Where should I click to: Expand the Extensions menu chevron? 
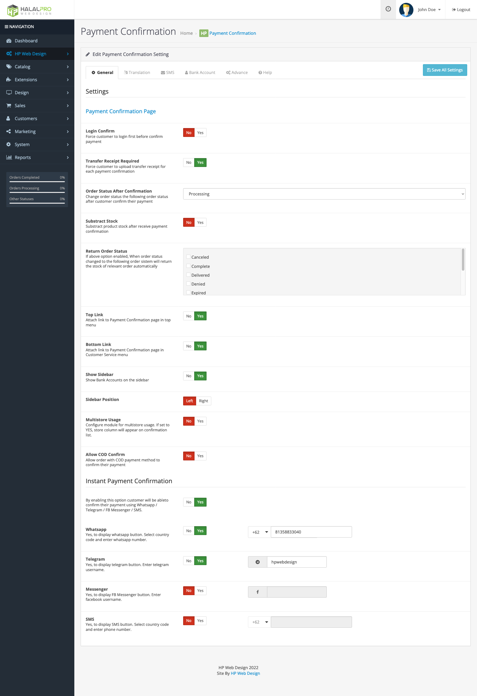click(x=68, y=80)
